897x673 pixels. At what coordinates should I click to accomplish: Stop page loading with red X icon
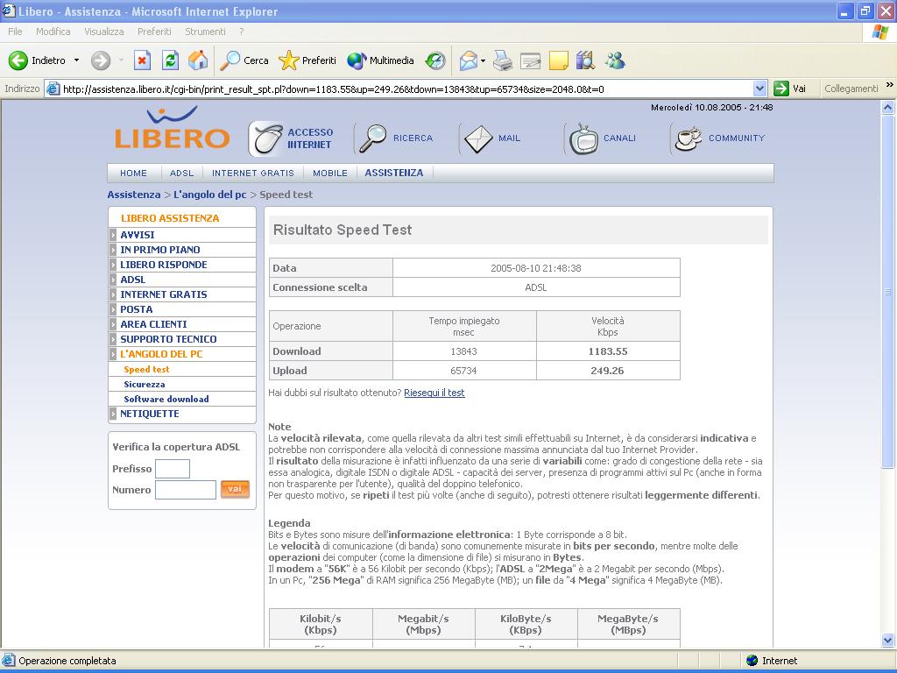point(143,60)
